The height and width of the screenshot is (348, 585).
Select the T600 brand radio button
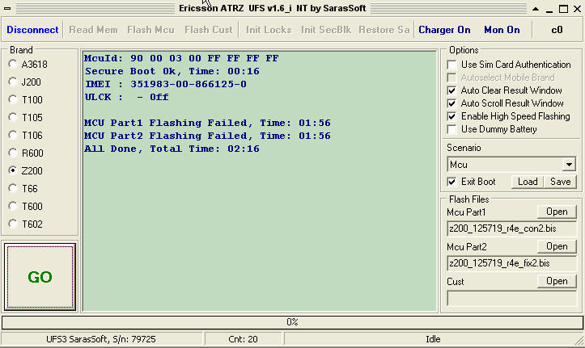coord(13,206)
